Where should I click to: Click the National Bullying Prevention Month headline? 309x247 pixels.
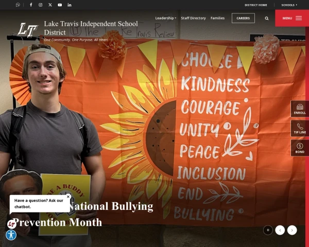[83, 215]
